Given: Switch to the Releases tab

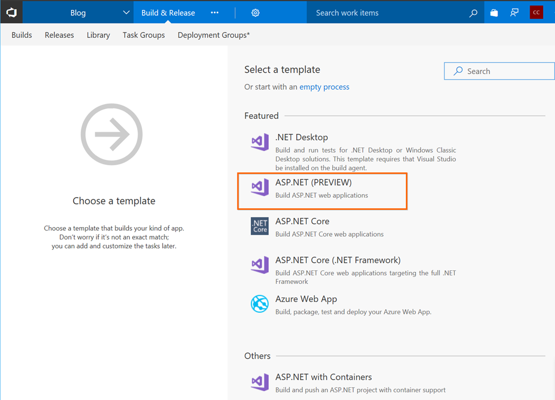Looking at the screenshot, I should (x=59, y=35).
